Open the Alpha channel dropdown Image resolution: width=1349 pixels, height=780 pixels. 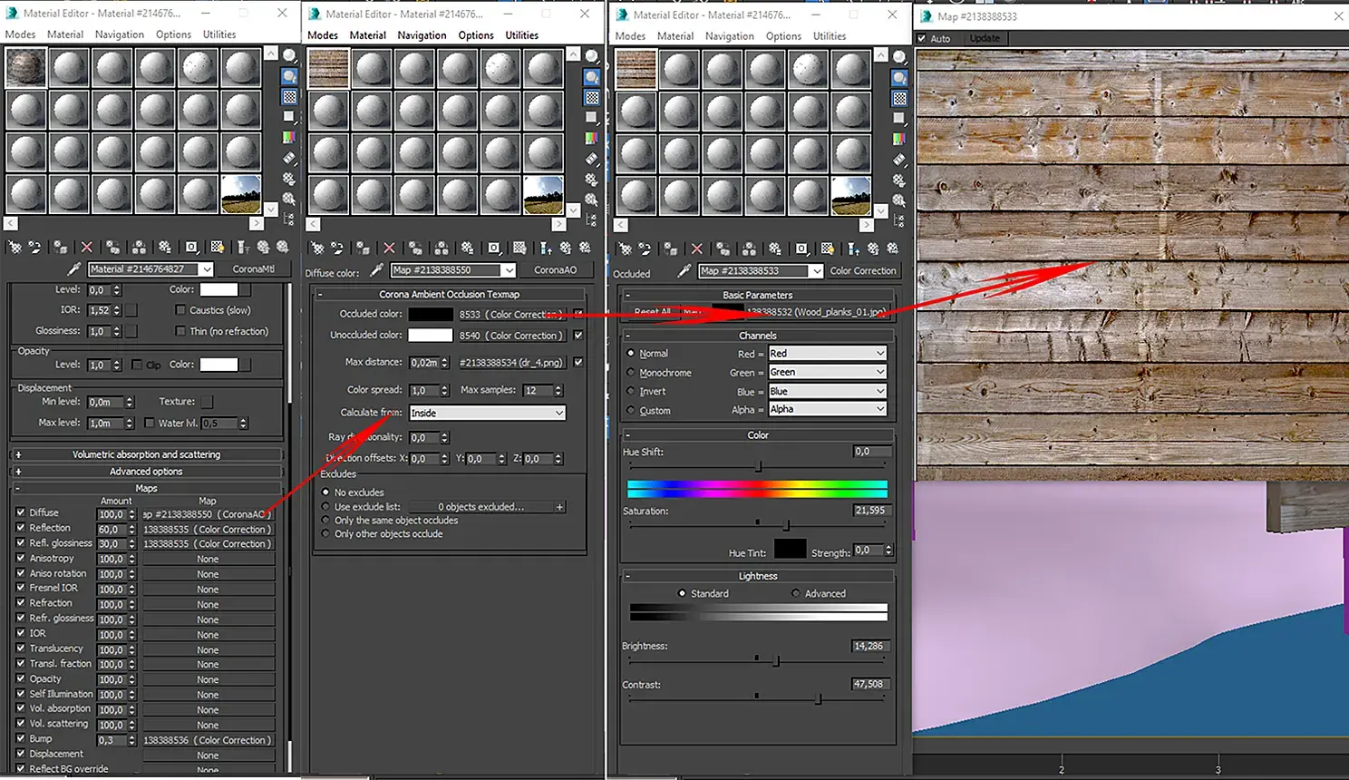coord(828,409)
